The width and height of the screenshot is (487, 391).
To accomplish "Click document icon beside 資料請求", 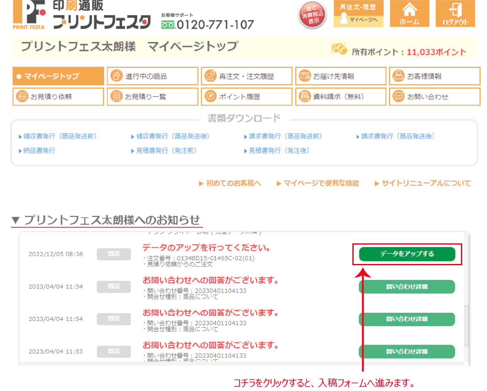I will pyautogui.click(x=305, y=96).
